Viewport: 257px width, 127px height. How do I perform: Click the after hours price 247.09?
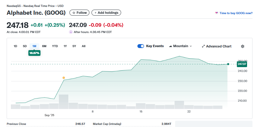(78, 25)
